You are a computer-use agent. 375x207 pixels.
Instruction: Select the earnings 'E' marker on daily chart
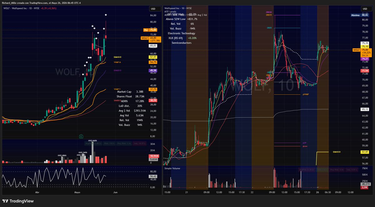[x=81, y=136]
